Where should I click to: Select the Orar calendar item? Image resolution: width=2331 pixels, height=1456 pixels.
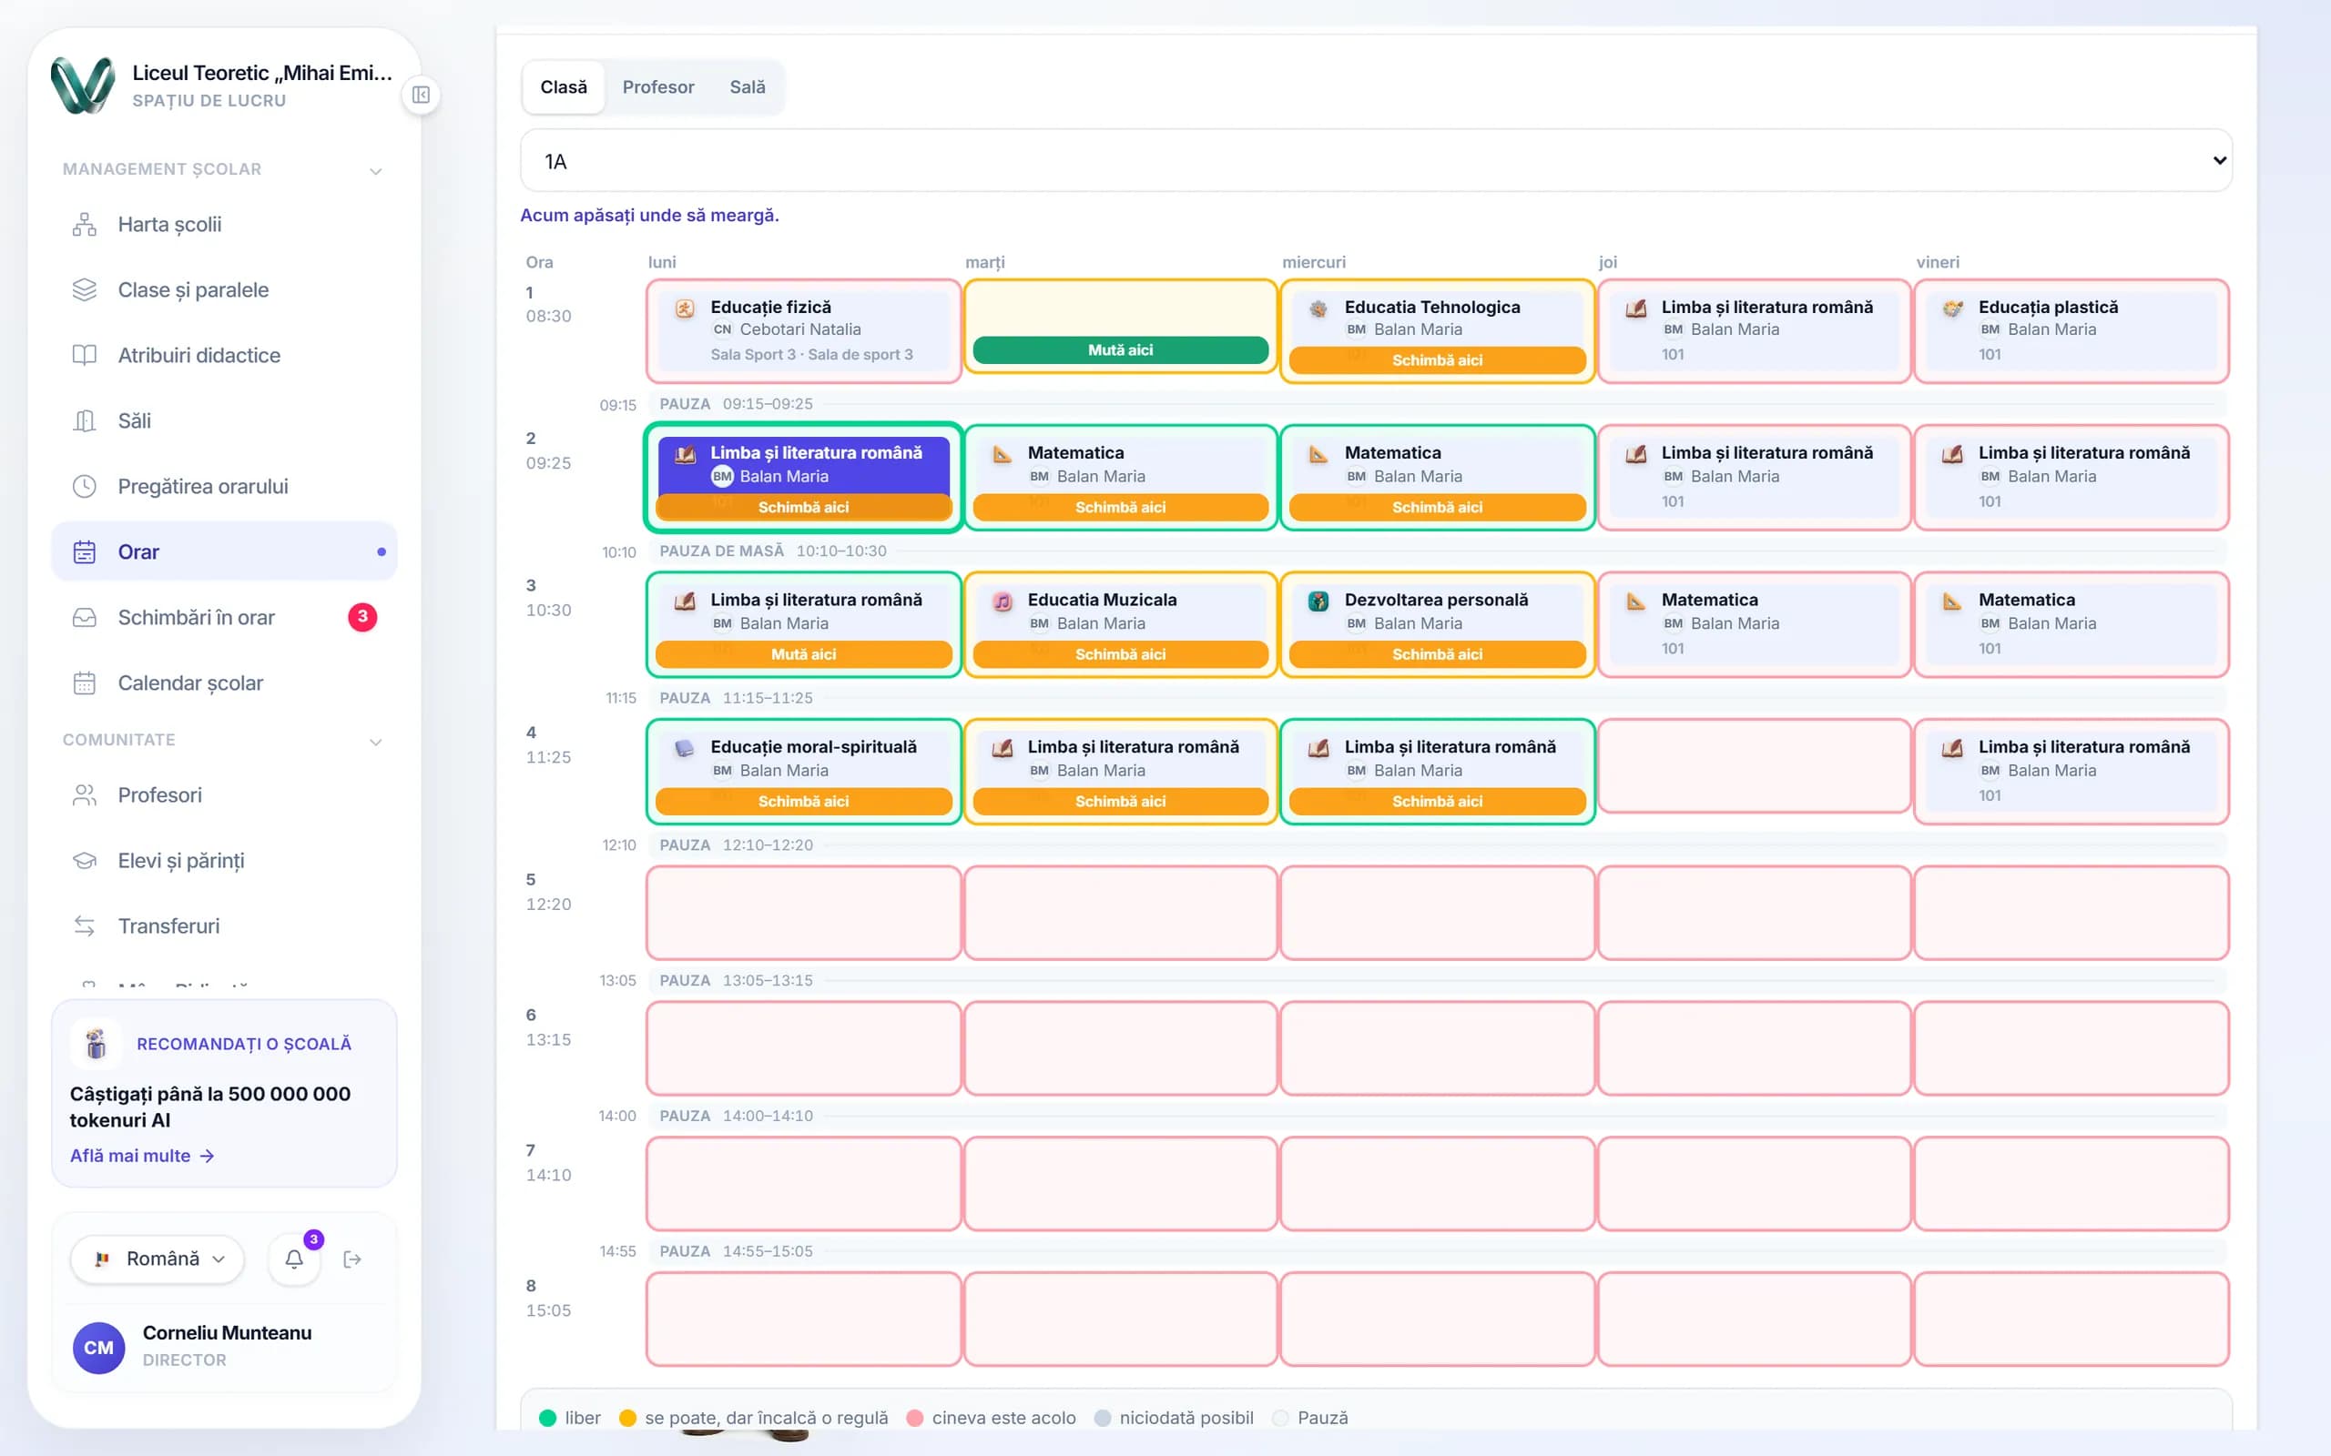pyautogui.click(x=223, y=551)
